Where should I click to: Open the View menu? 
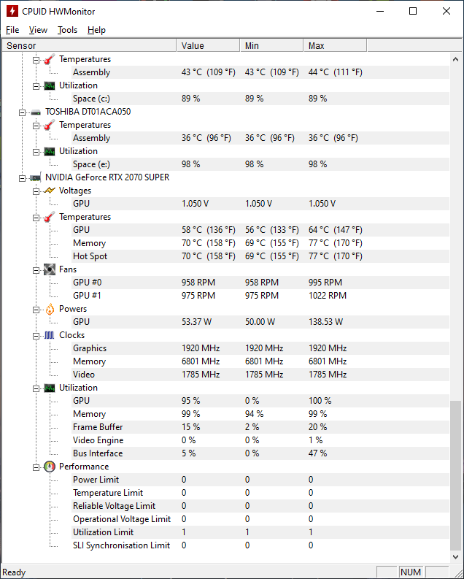(38, 30)
